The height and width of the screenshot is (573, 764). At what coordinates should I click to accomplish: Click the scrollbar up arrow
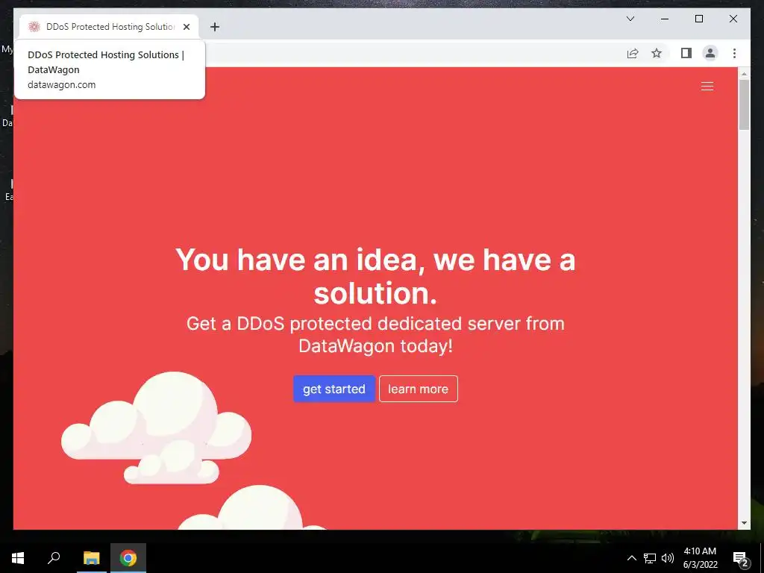744,74
